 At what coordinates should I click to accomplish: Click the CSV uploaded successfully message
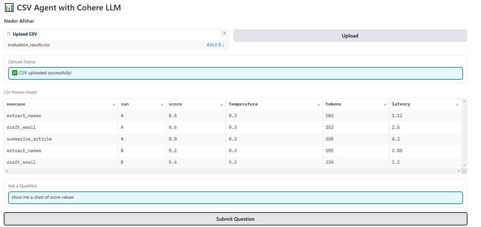45,73
